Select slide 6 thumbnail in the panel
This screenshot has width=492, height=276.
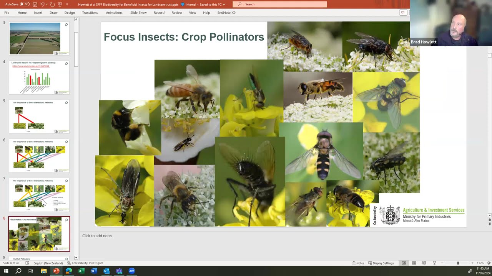tap(39, 156)
